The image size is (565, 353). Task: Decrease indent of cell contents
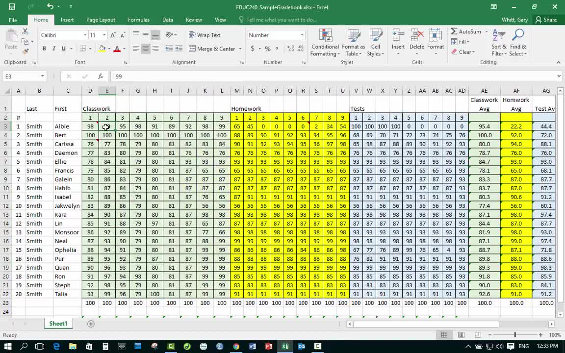click(169, 49)
